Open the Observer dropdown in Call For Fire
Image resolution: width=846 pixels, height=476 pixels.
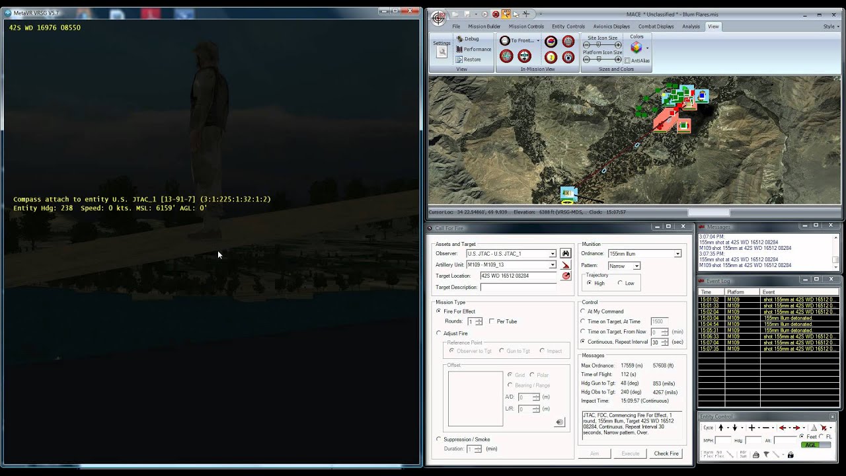553,254
